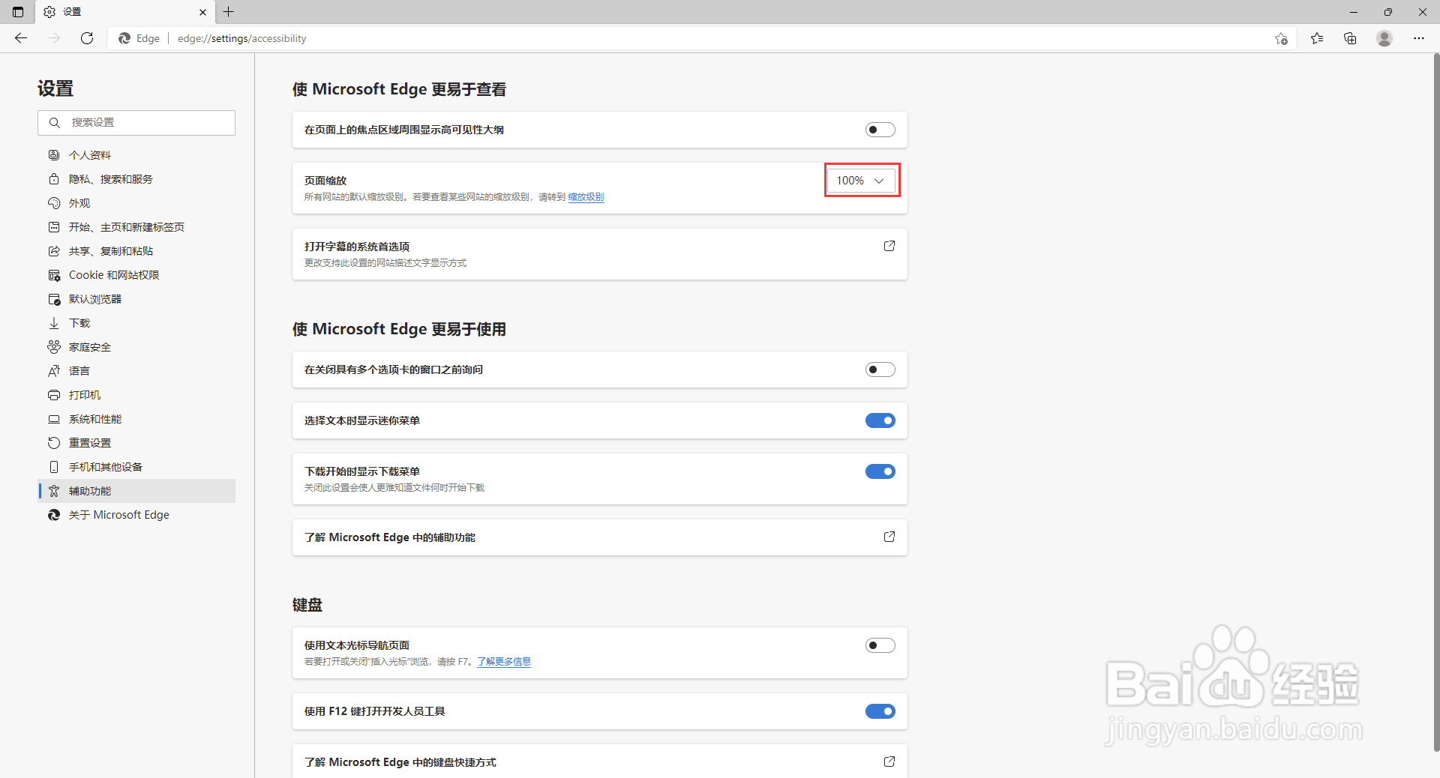The image size is (1440, 778).
Task: Open the 页面缩放 100% dropdown
Action: tap(862, 181)
